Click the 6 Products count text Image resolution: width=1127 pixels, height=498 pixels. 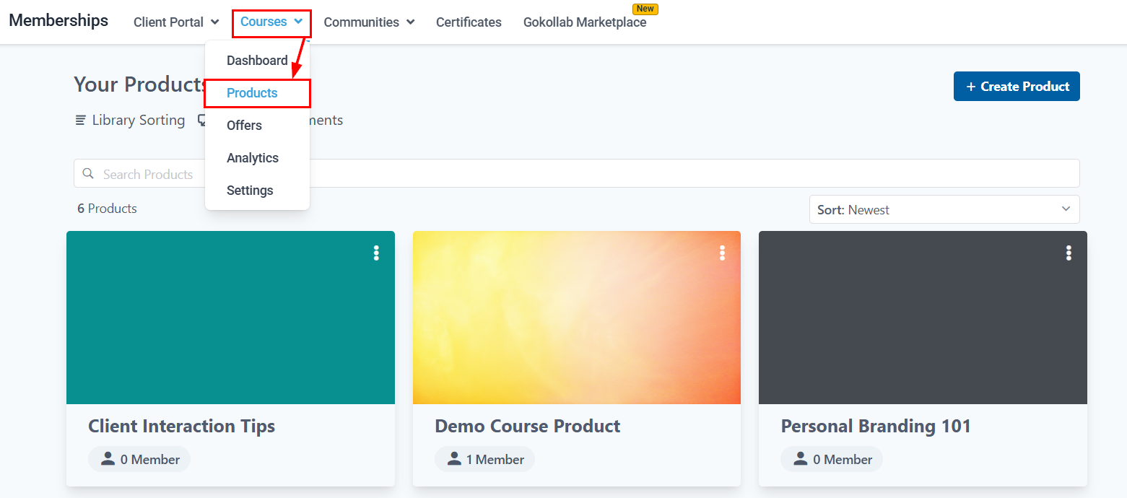coord(107,209)
